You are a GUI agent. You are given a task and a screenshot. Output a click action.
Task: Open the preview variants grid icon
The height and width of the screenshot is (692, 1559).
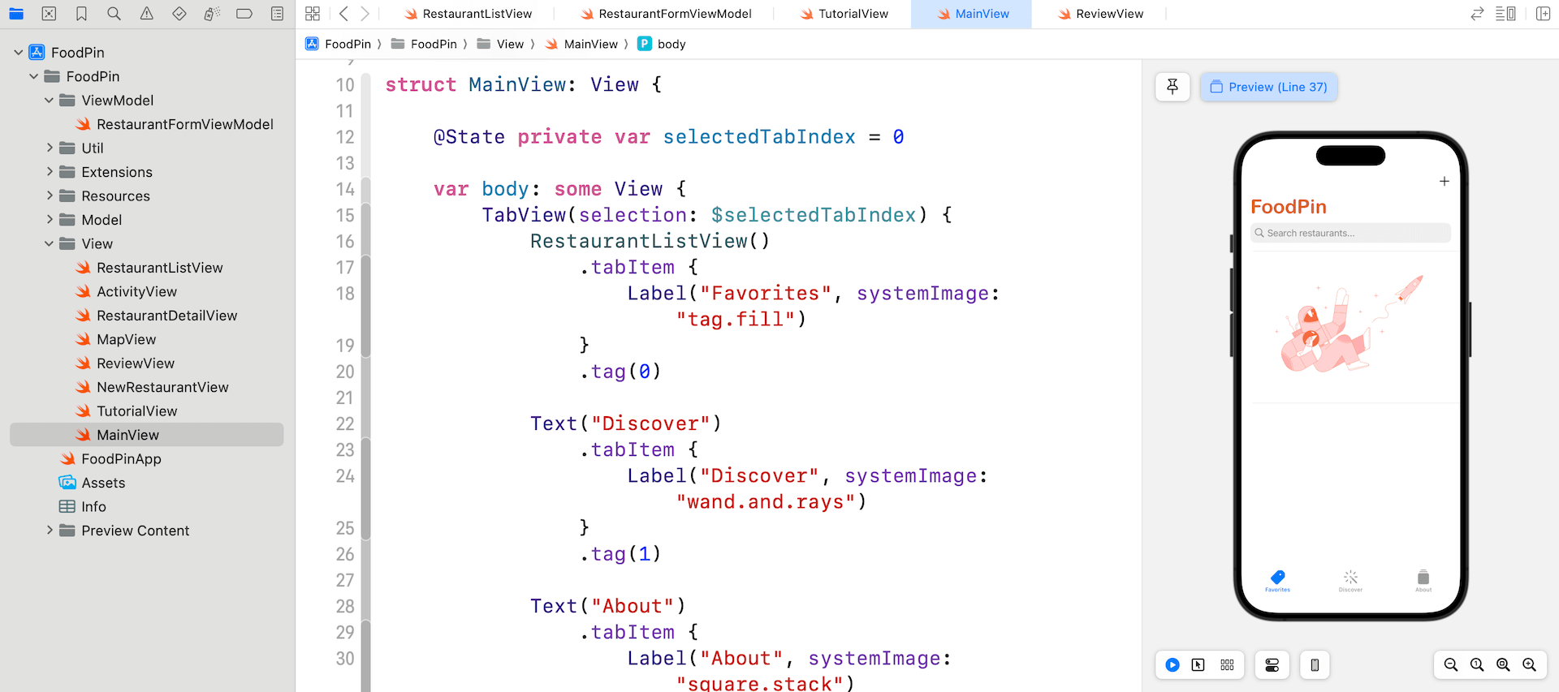(1227, 665)
